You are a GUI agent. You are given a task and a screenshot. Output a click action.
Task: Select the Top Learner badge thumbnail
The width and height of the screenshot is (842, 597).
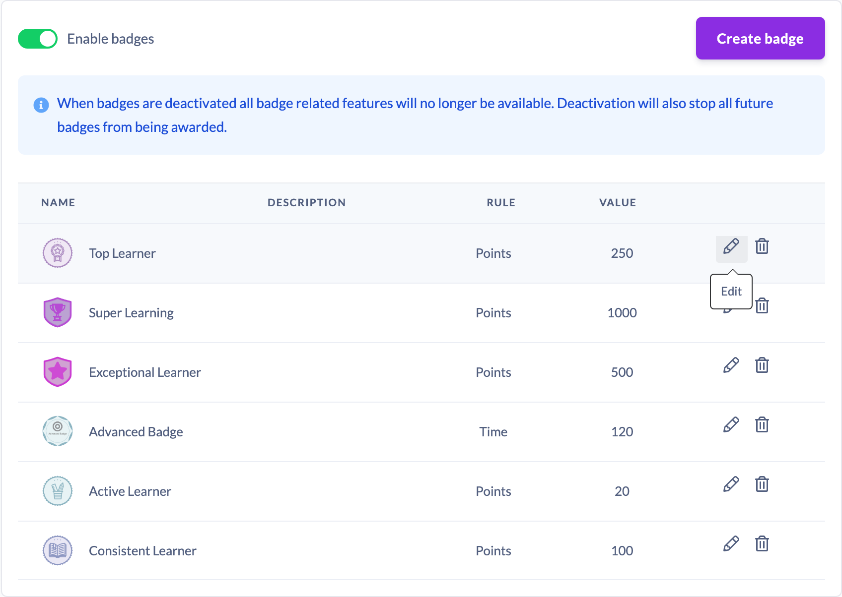(58, 253)
